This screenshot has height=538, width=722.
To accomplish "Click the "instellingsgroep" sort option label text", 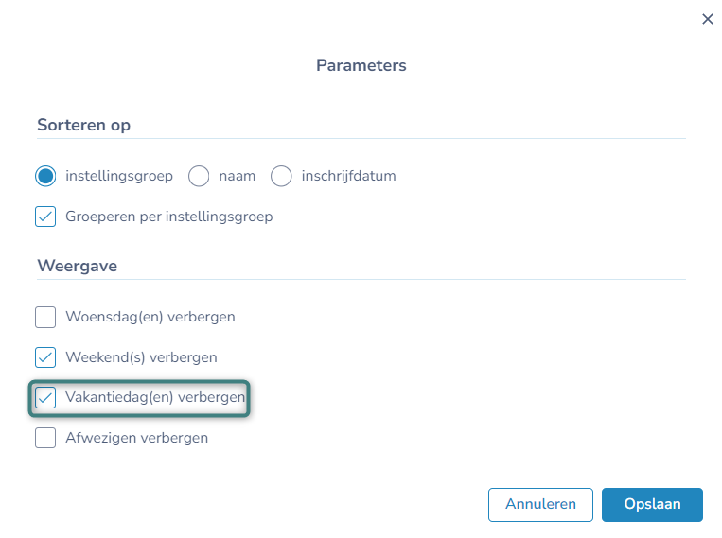I will 119,176.
